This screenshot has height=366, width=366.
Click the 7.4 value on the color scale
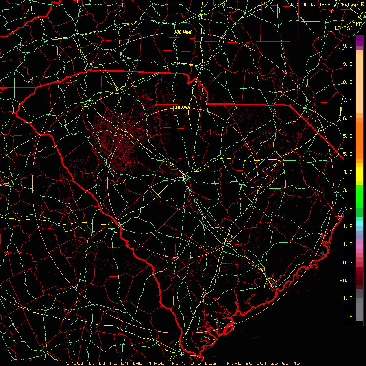click(x=348, y=100)
